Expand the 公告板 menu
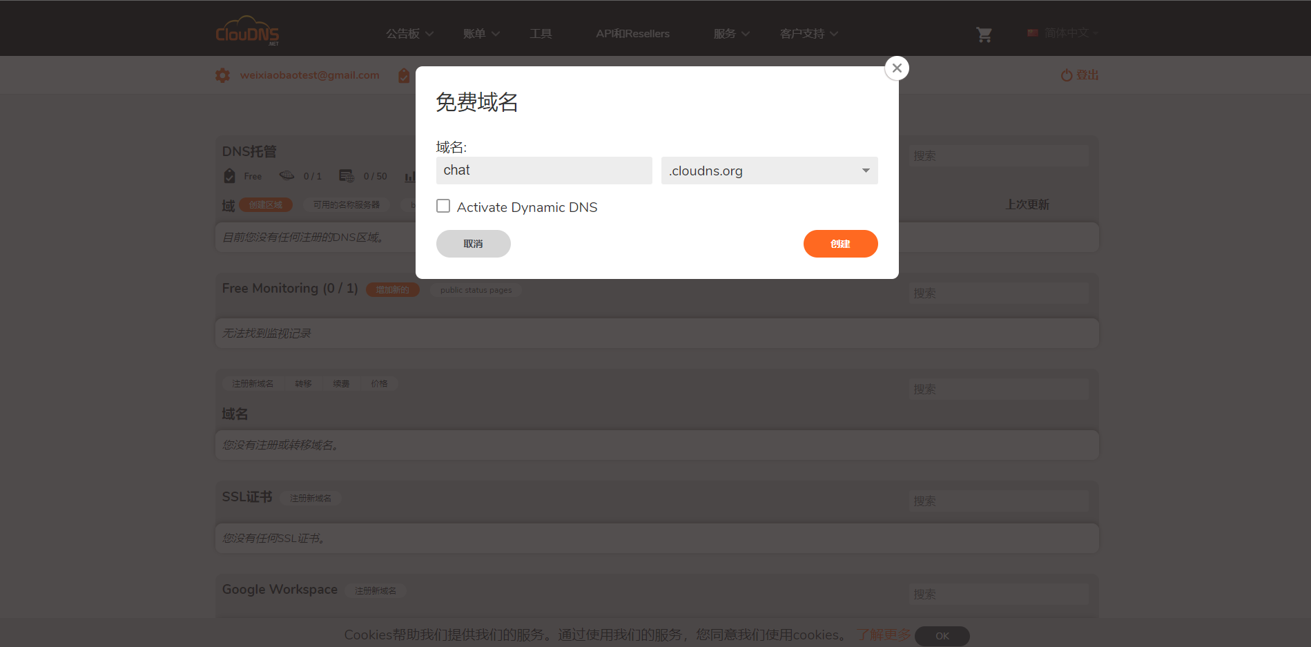Screen dimensions: 1311x647 click(x=409, y=34)
